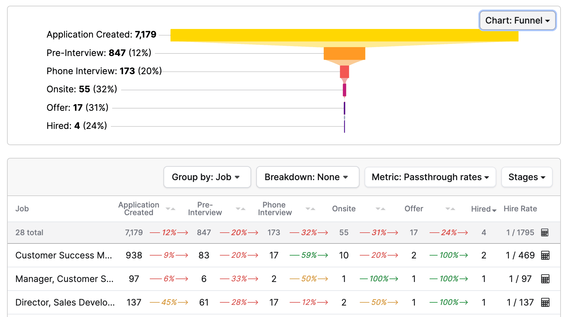Click calculator icon for Customer Success row
The height and width of the screenshot is (317, 566).
[545, 255]
